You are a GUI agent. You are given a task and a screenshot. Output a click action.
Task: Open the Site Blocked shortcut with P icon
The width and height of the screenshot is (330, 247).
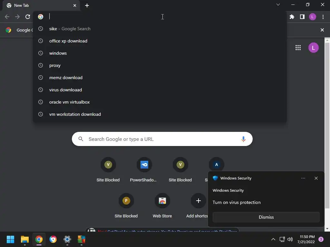coord(126,206)
